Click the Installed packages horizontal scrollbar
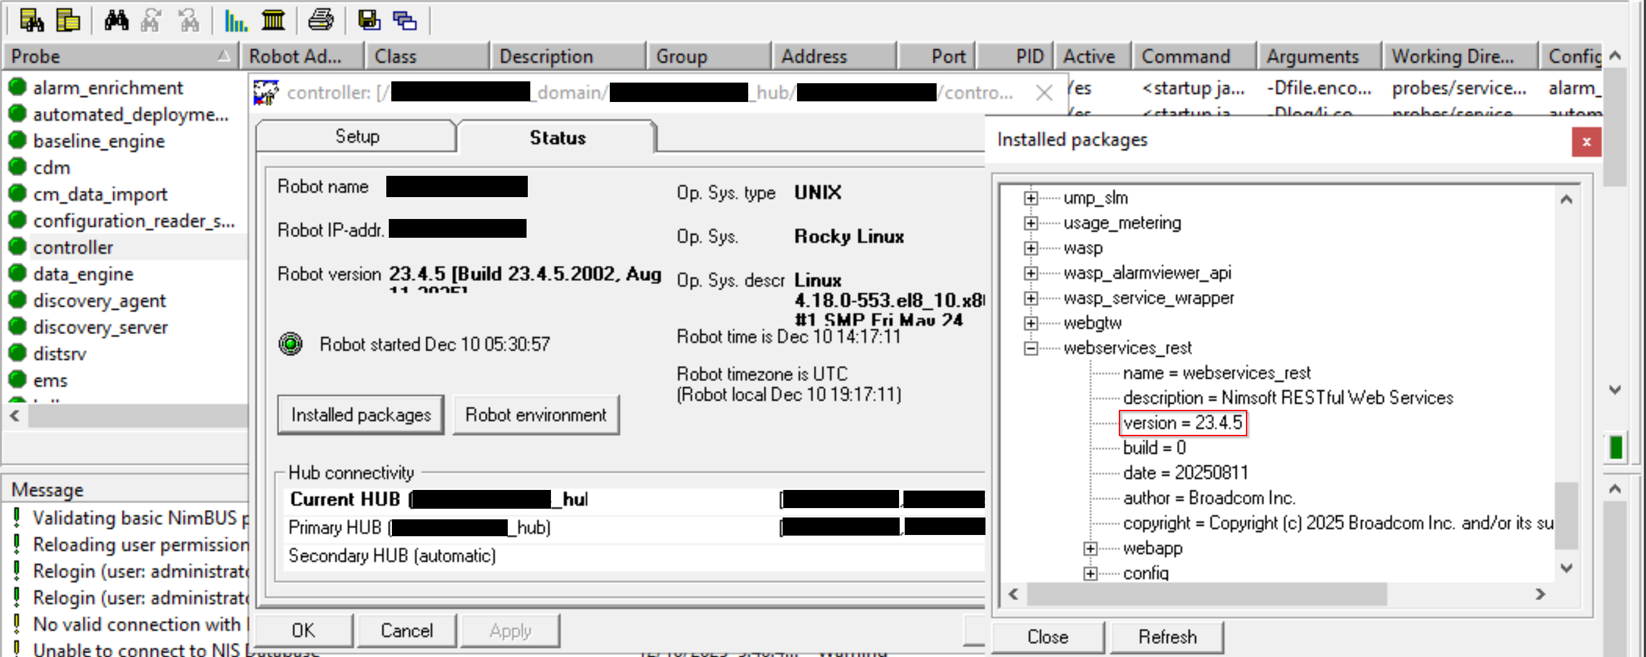The height and width of the screenshot is (657, 1646). tap(1206, 594)
